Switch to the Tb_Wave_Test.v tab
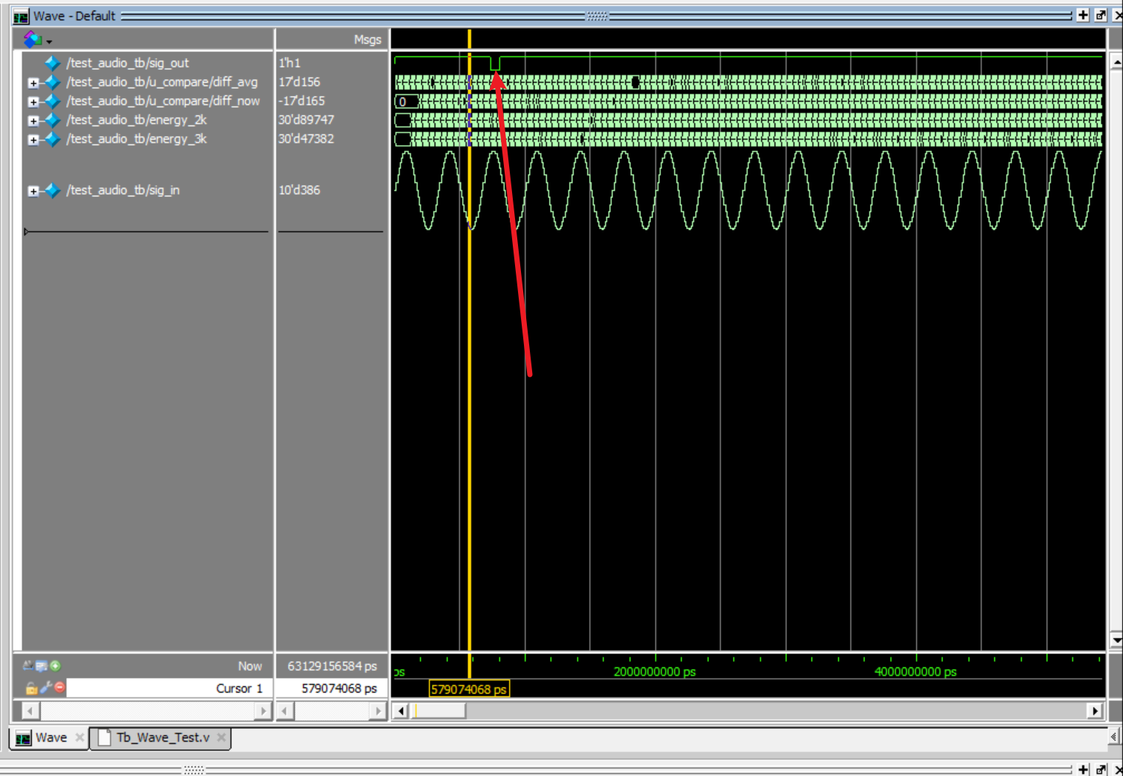This screenshot has height=776, width=1123. pyautogui.click(x=162, y=737)
